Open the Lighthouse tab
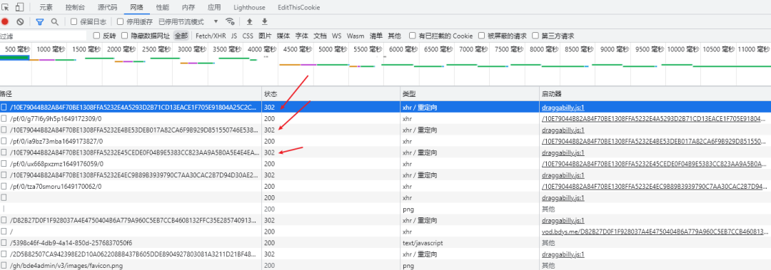Image resolution: width=771 pixels, height=270 pixels. 249,7
